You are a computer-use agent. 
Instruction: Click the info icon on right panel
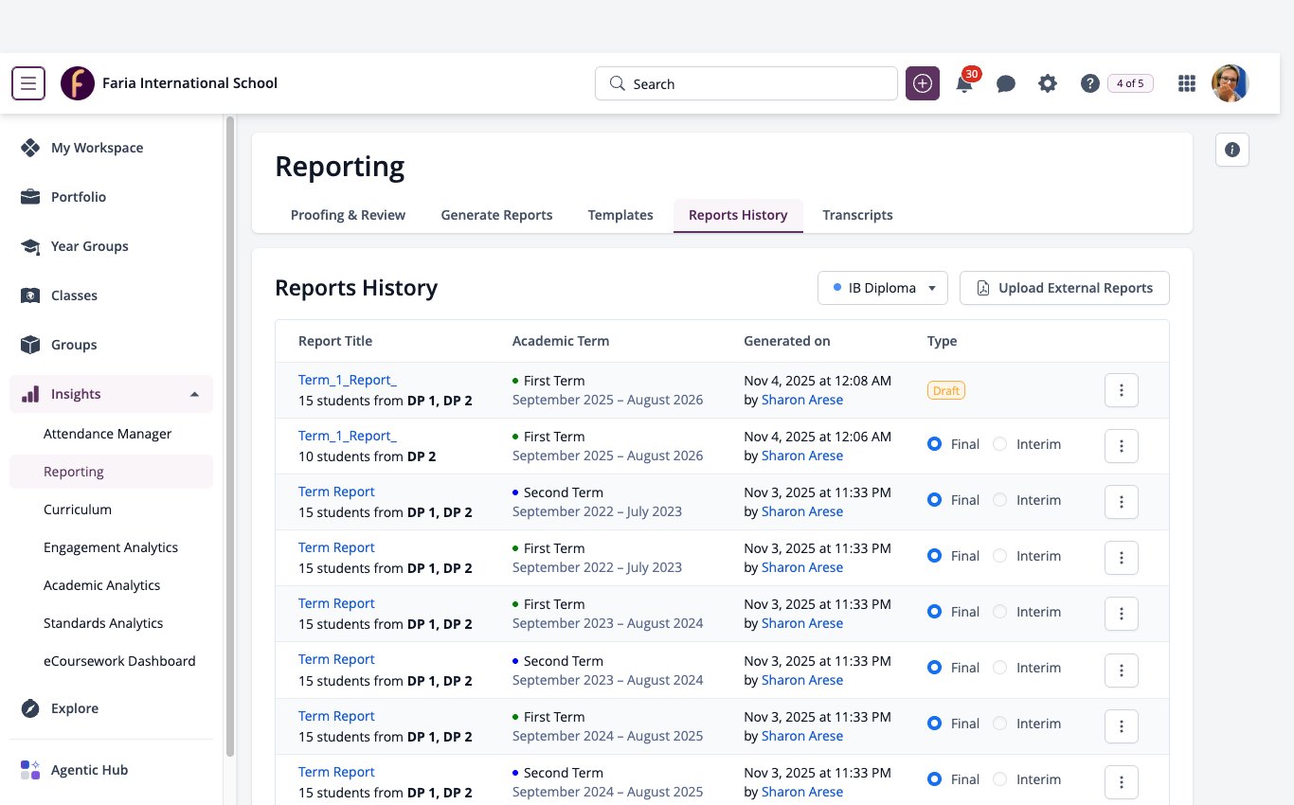[x=1232, y=150]
